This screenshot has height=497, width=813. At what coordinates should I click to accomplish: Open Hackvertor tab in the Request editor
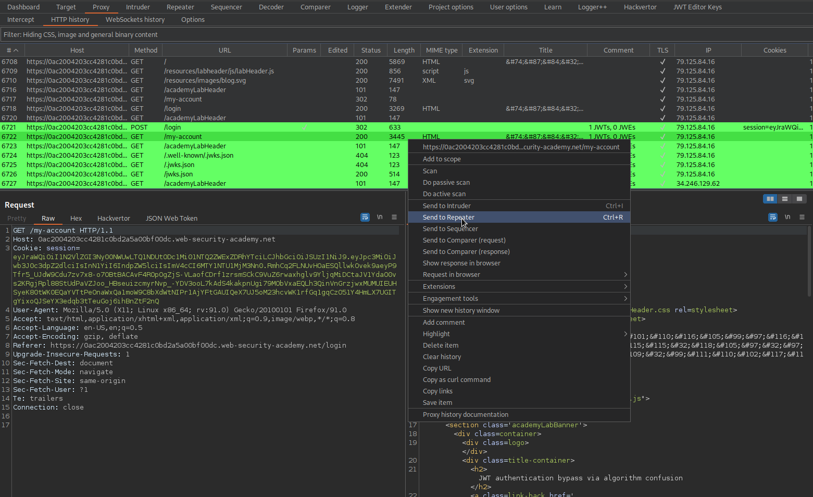[x=114, y=219]
